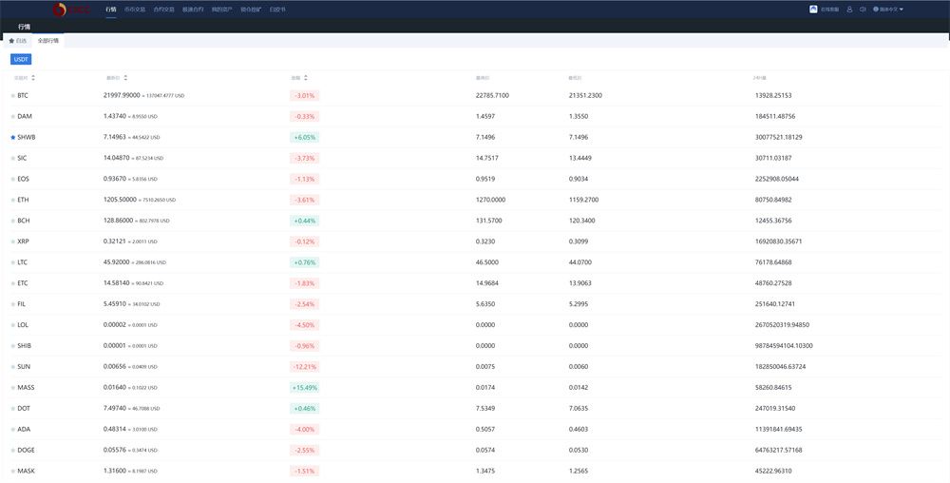Image resolution: width=950 pixels, height=483 pixels.
Task: Click the star icon beside ETC
Action: coord(13,283)
